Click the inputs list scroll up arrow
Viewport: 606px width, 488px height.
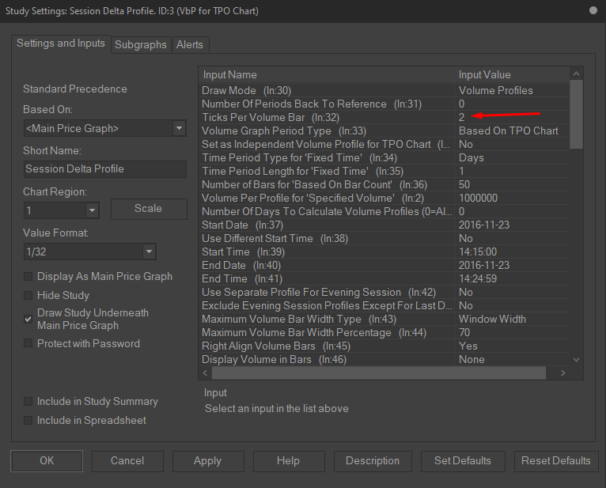point(576,74)
